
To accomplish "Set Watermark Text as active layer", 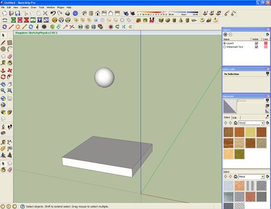I will [x=225, y=47].
